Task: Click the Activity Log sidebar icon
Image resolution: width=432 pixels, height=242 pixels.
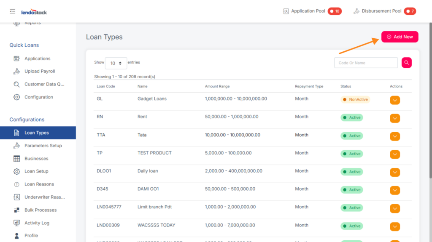Action: (17, 223)
